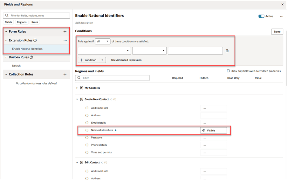Set Hidden value for Phone details
The image size is (287, 180).
coord(213,145)
